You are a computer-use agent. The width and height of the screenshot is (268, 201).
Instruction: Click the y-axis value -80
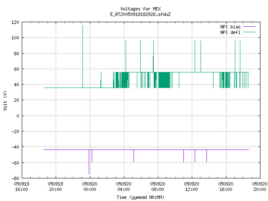[15, 178]
